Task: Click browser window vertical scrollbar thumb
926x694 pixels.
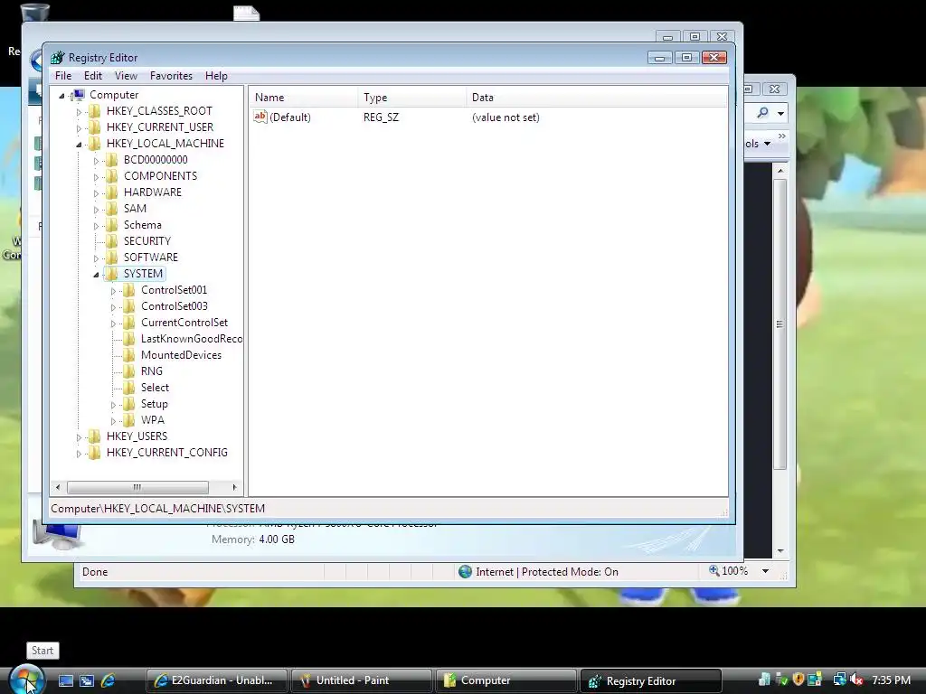Action: (780, 324)
